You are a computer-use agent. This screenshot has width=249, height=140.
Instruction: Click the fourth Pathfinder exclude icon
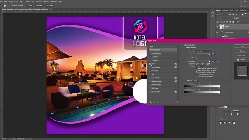[234, 123]
